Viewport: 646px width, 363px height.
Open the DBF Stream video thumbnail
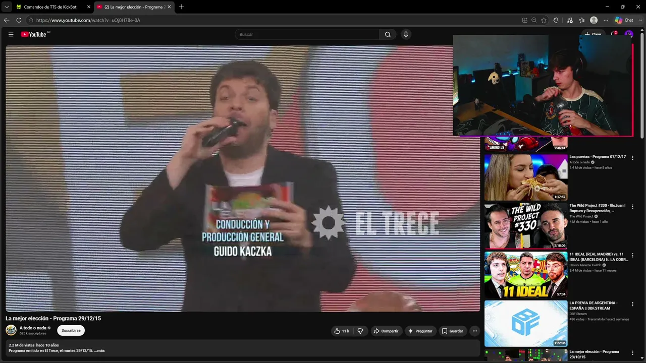(526, 324)
